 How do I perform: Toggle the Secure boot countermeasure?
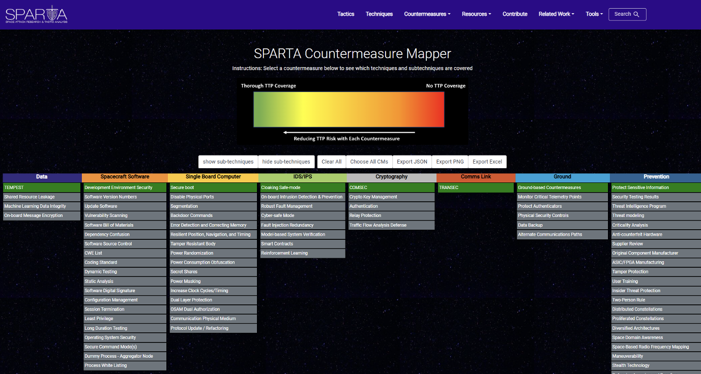click(x=213, y=188)
